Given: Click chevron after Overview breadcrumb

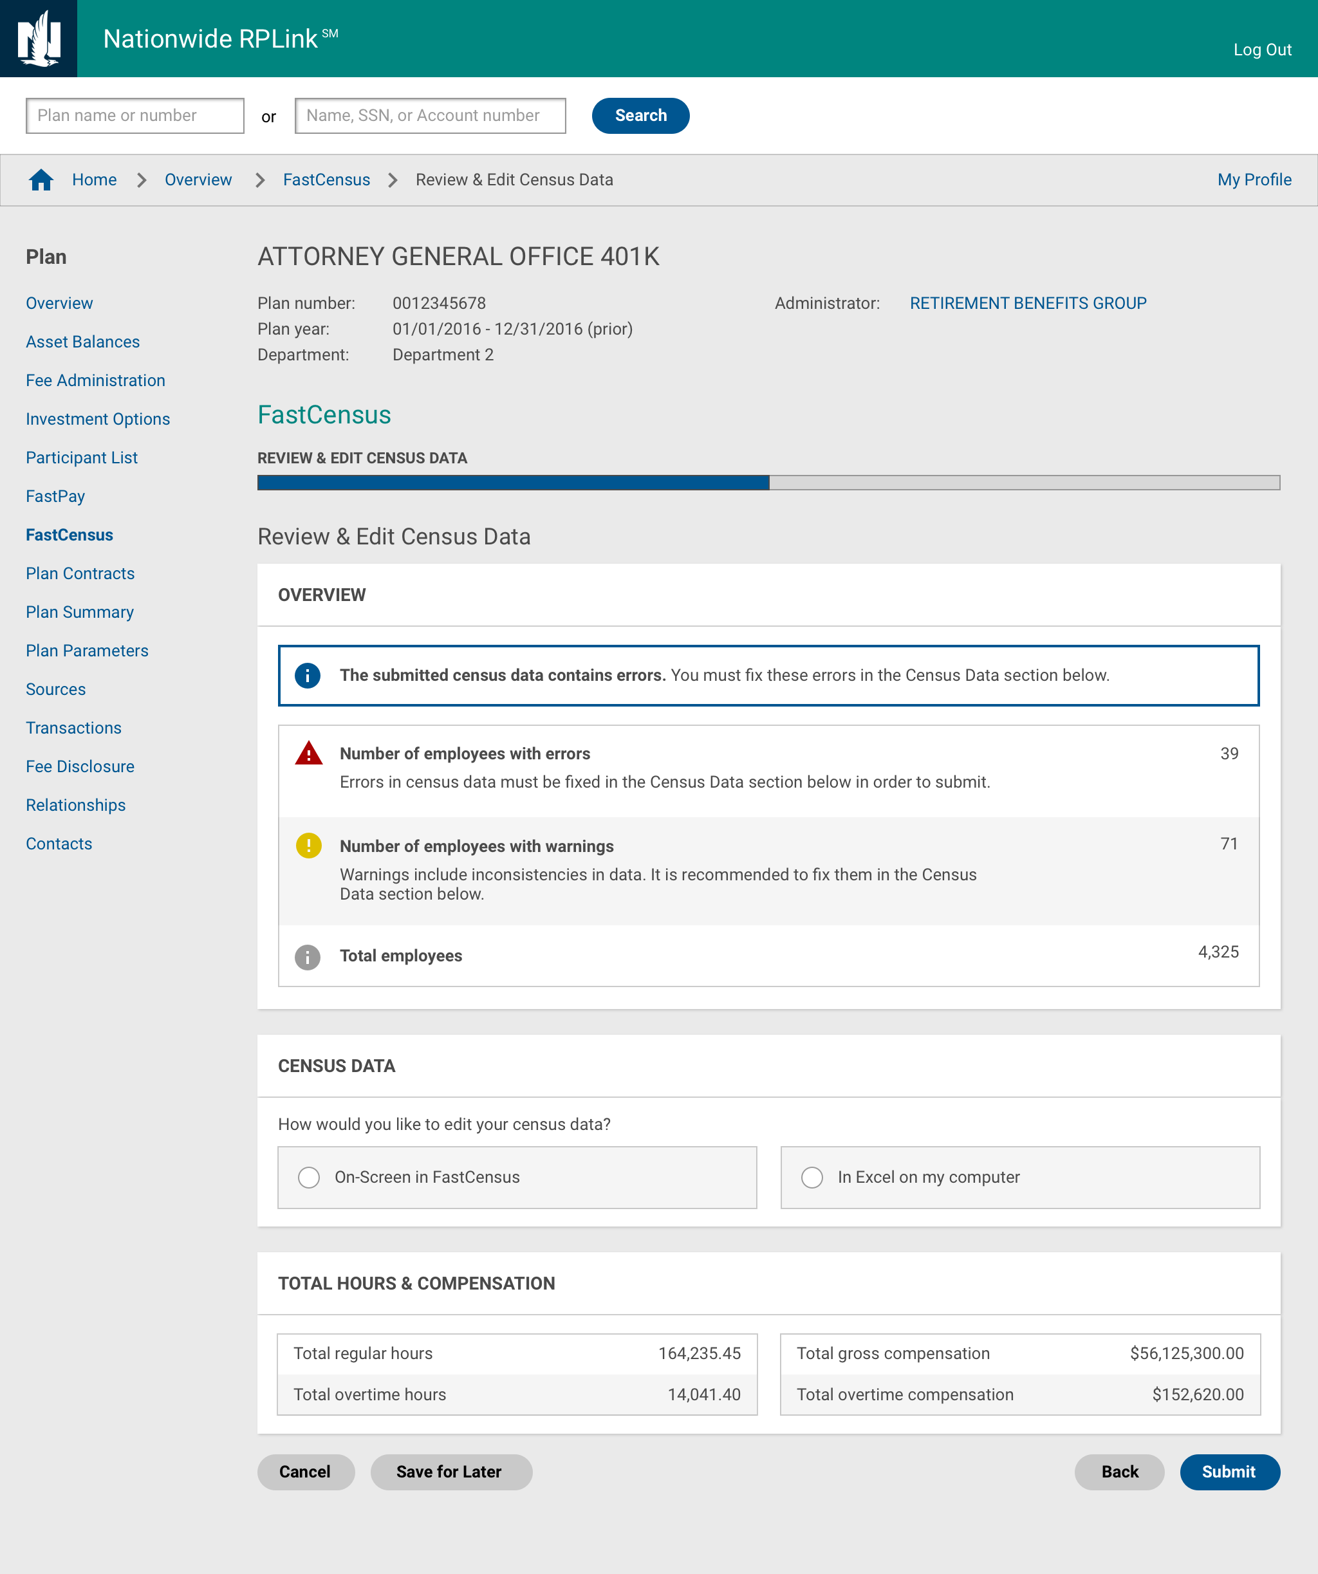Looking at the screenshot, I should click(x=260, y=180).
